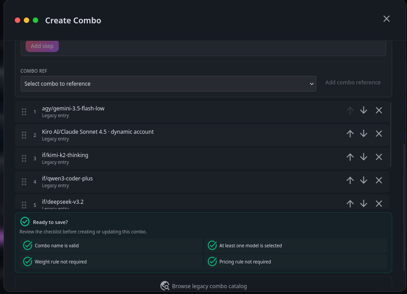Click the Add step button
407x294 pixels.
42,46
